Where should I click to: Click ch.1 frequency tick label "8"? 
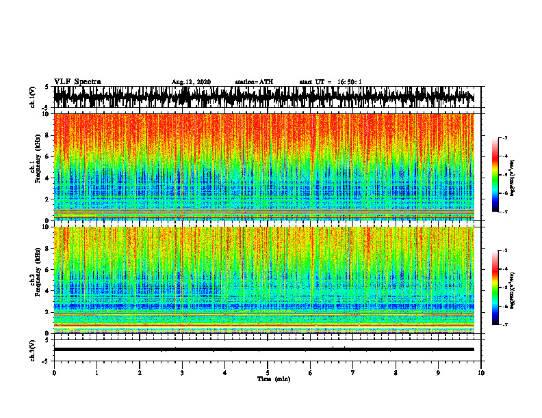(47, 135)
